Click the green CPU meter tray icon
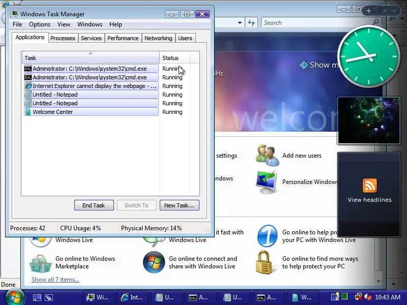This screenshot has width=407, height=305. pyautogui.click(x=344, y=296)
